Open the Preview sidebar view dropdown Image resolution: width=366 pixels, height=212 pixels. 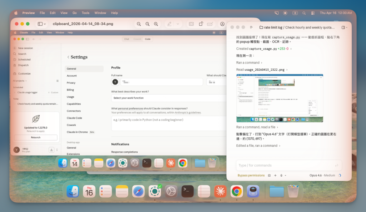coord(42,24)
